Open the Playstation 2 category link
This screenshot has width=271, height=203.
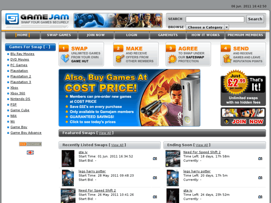[x=21, y=76]
